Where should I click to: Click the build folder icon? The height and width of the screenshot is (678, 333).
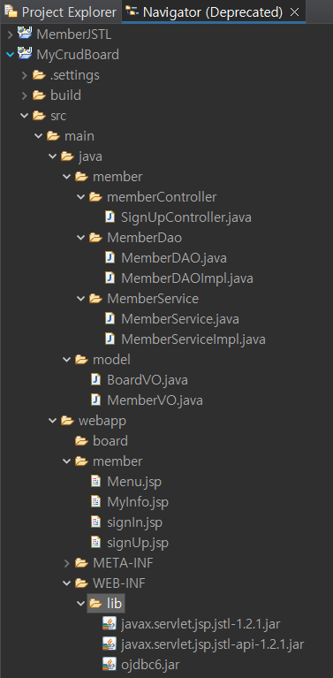click(x=39, y=95)
